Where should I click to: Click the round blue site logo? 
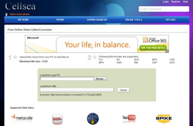(93, 119)
